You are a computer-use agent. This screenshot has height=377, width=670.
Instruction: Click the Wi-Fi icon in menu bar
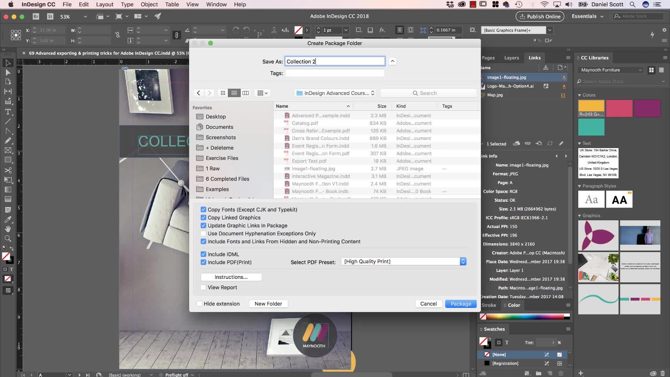544,5
